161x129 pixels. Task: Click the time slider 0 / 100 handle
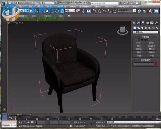point(19,114)
